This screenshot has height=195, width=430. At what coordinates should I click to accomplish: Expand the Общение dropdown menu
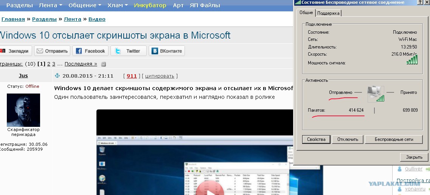point(85,5)
